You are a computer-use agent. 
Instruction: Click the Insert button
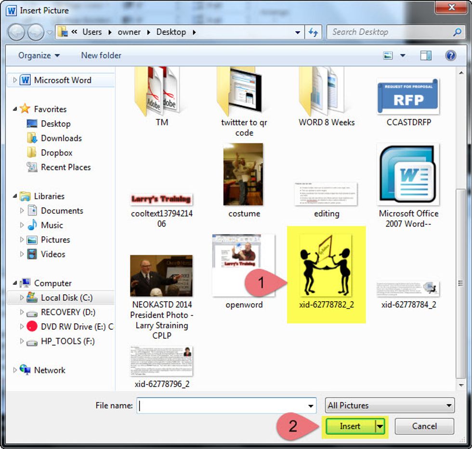coord(350,426)
